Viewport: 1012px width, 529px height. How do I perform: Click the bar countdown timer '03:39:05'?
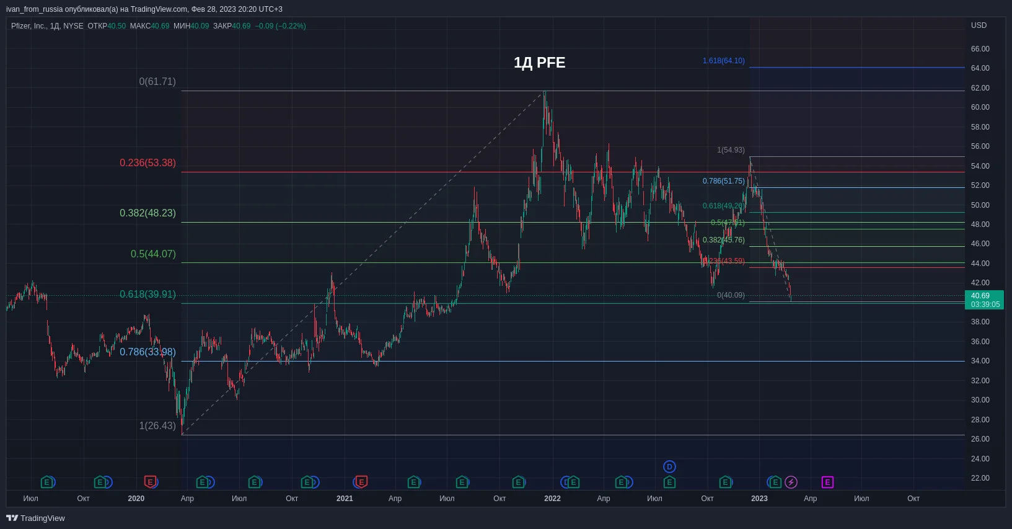click(985, 305)
